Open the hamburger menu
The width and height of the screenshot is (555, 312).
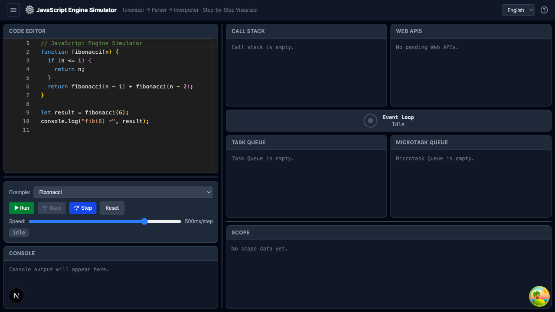click(x=13, y=10)
